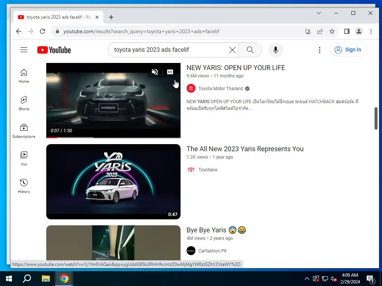The width and height of the screenshot is (382, 286).
Task: Click the page vertical scrollbar thumb
Action: (376, 118)
